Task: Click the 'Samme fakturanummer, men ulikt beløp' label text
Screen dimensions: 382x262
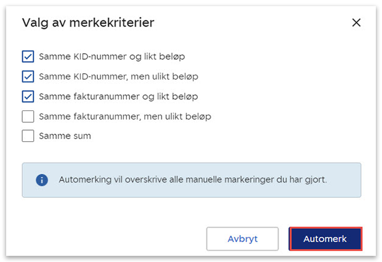Action: tap(125, 116)
